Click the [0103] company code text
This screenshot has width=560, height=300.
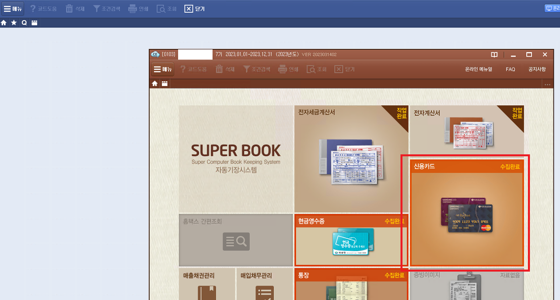tap(168, 55)
